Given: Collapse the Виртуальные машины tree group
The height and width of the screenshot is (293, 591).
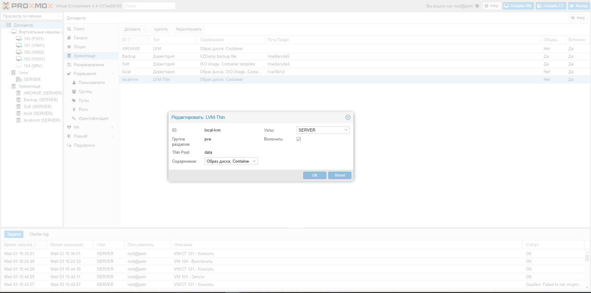Looking at the screenshot, I should point(9,32).
